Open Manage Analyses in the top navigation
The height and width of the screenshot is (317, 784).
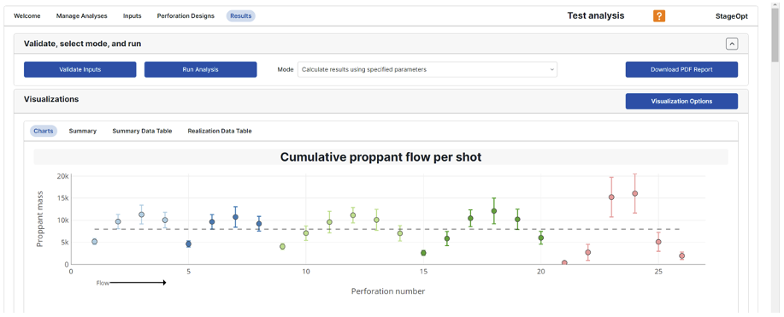point(81,15)
